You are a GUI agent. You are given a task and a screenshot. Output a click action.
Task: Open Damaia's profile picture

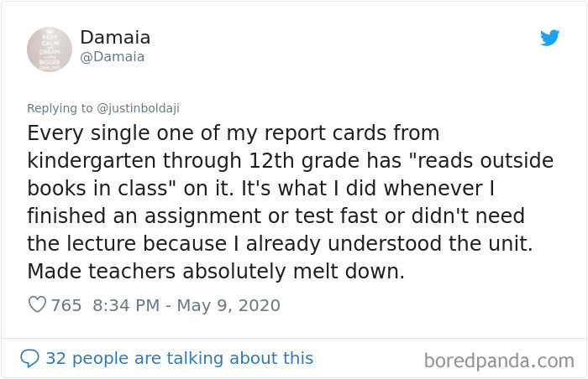50,49
